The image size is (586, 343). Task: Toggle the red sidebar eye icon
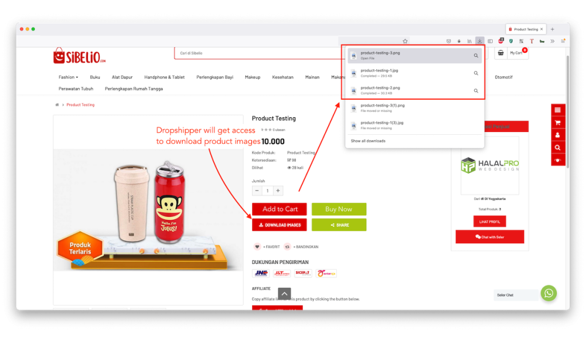(x=558, y=161)
